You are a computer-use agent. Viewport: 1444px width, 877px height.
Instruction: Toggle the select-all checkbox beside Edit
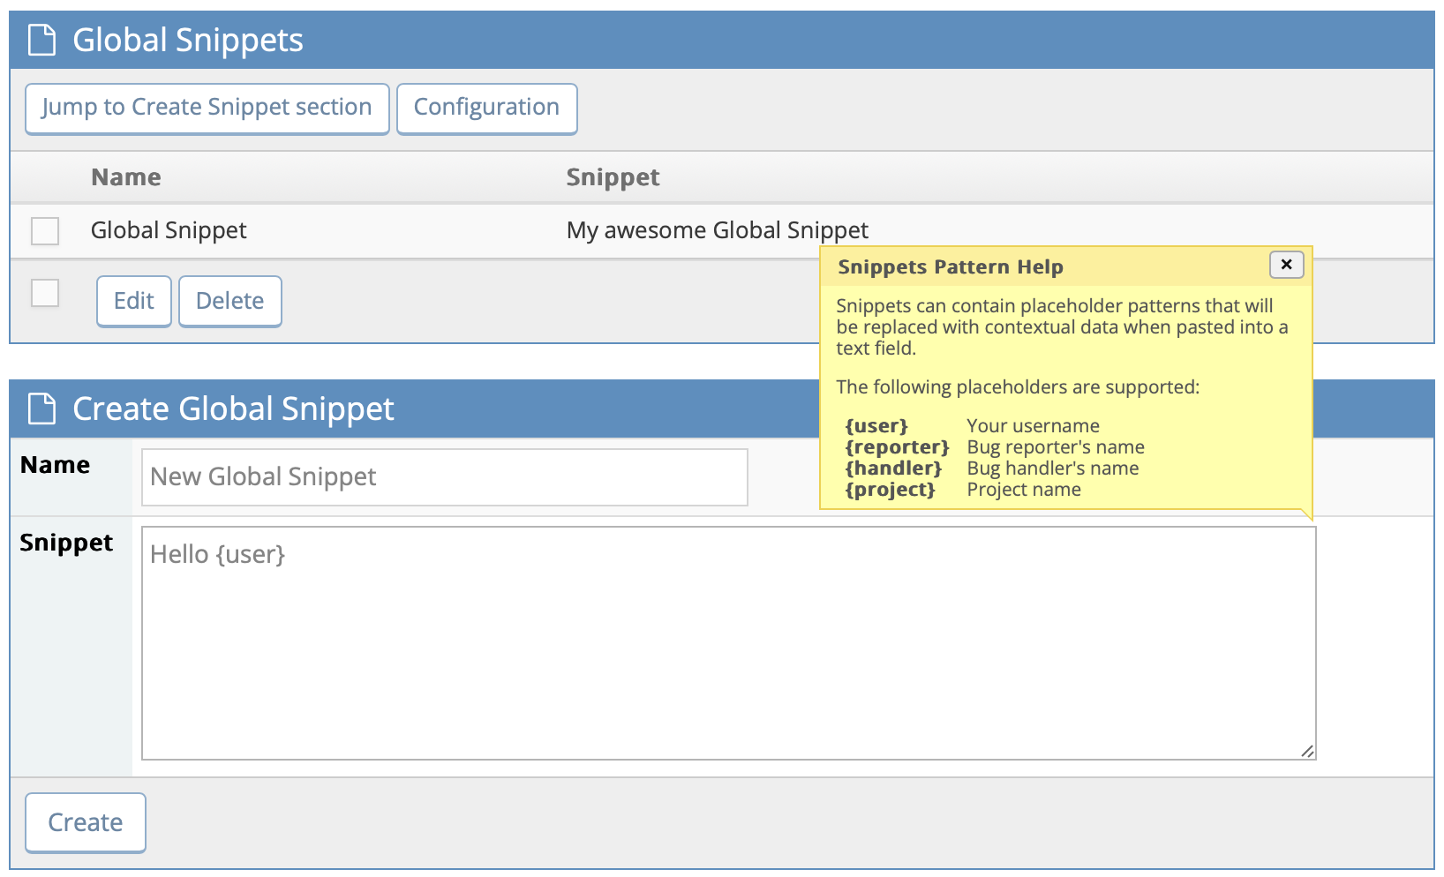(45, 293)
